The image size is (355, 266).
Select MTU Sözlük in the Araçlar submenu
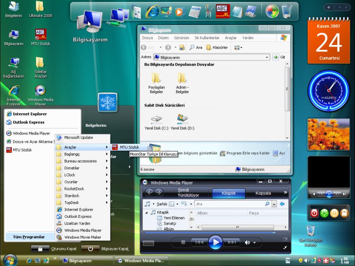(x=129, y=147)
